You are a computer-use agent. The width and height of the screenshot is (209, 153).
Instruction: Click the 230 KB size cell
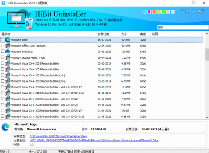pyautogui.click(x=125, y=111)
